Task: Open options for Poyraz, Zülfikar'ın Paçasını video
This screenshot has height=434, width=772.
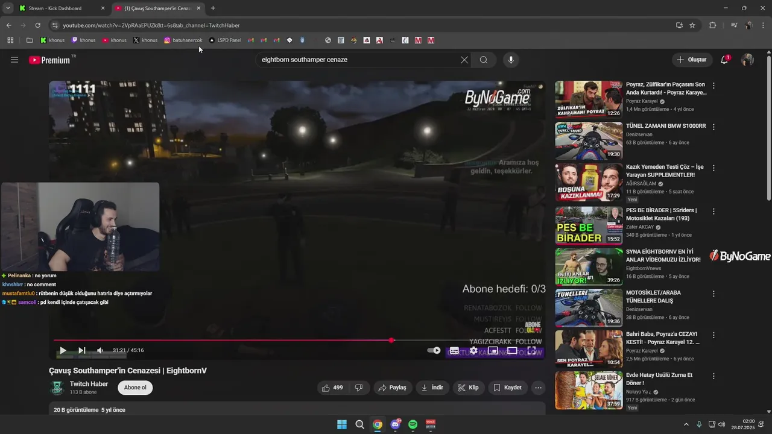Action: coord(713,86)
